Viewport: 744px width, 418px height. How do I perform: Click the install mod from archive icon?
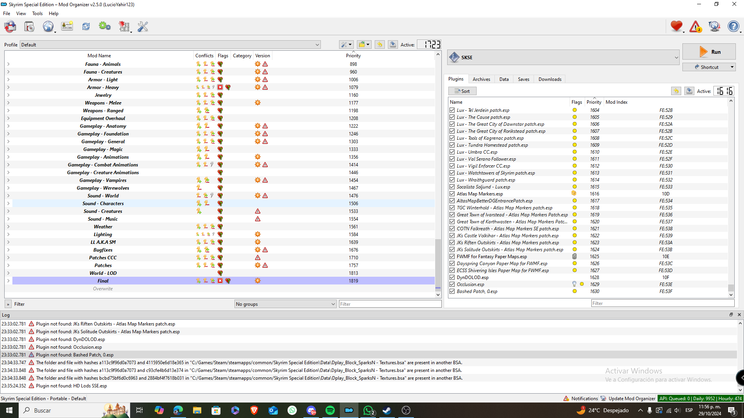(29, 26)
